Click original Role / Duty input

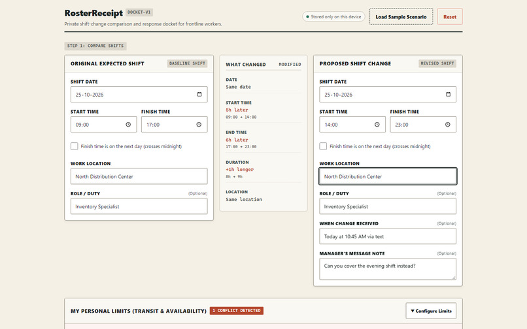(139, 206)
